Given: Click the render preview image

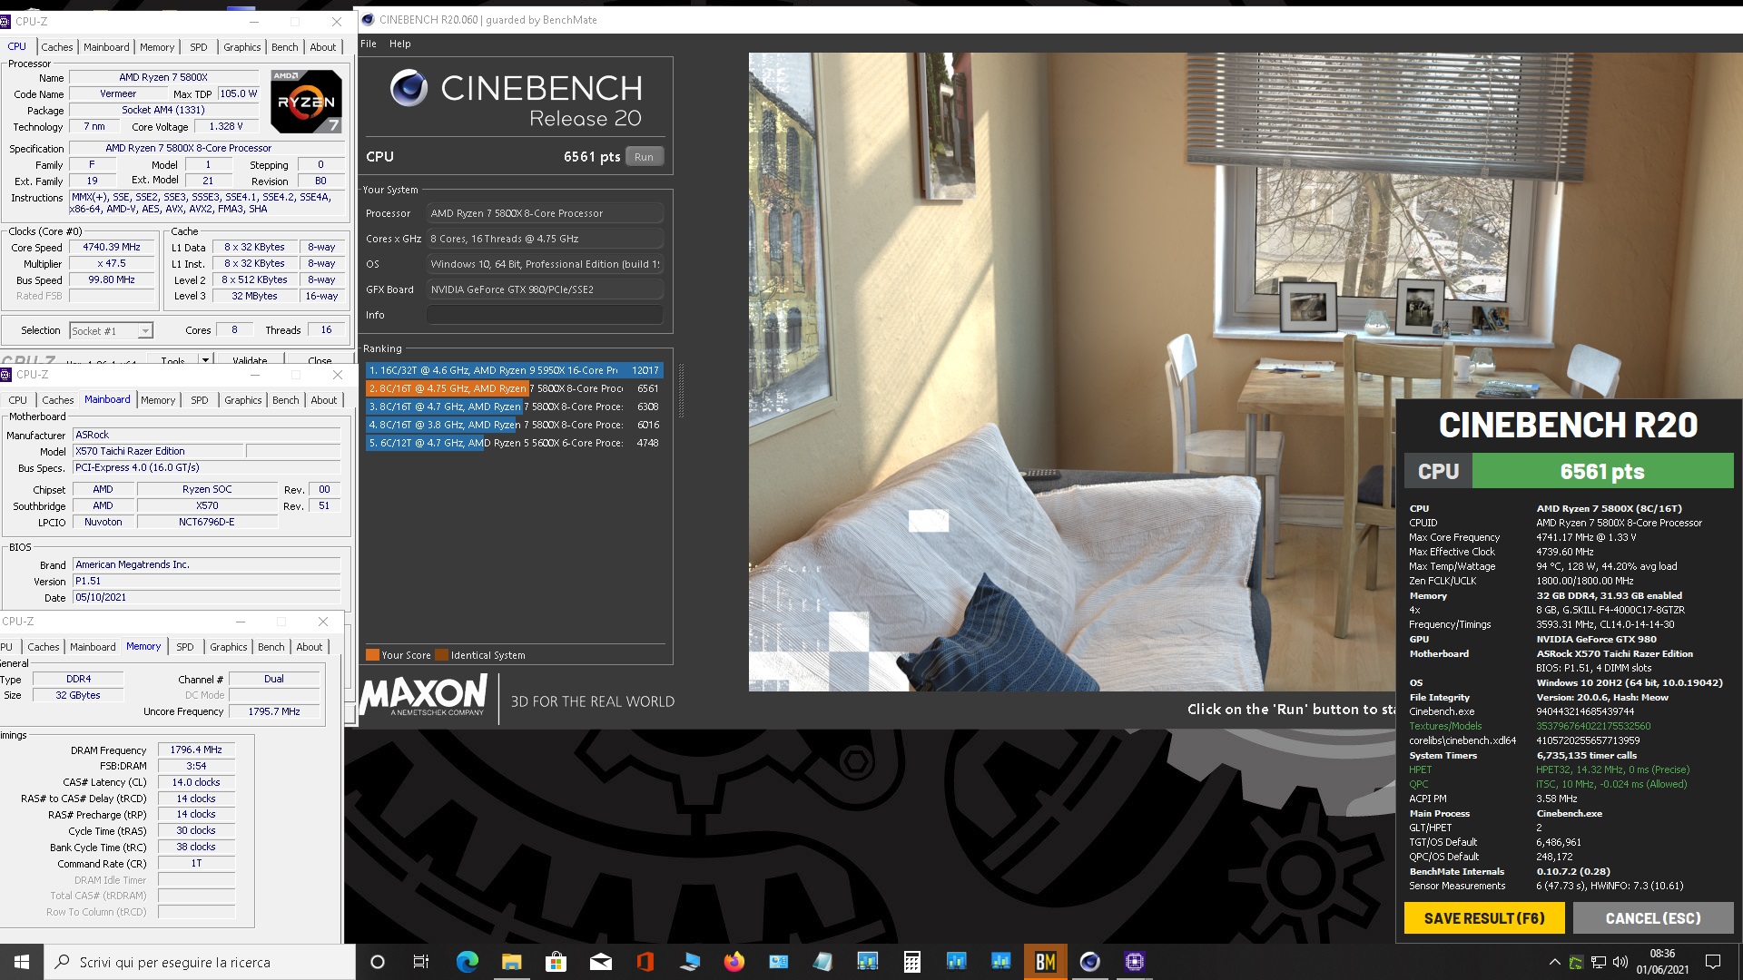Looking at the screenshot, I should coord(1071,372).
